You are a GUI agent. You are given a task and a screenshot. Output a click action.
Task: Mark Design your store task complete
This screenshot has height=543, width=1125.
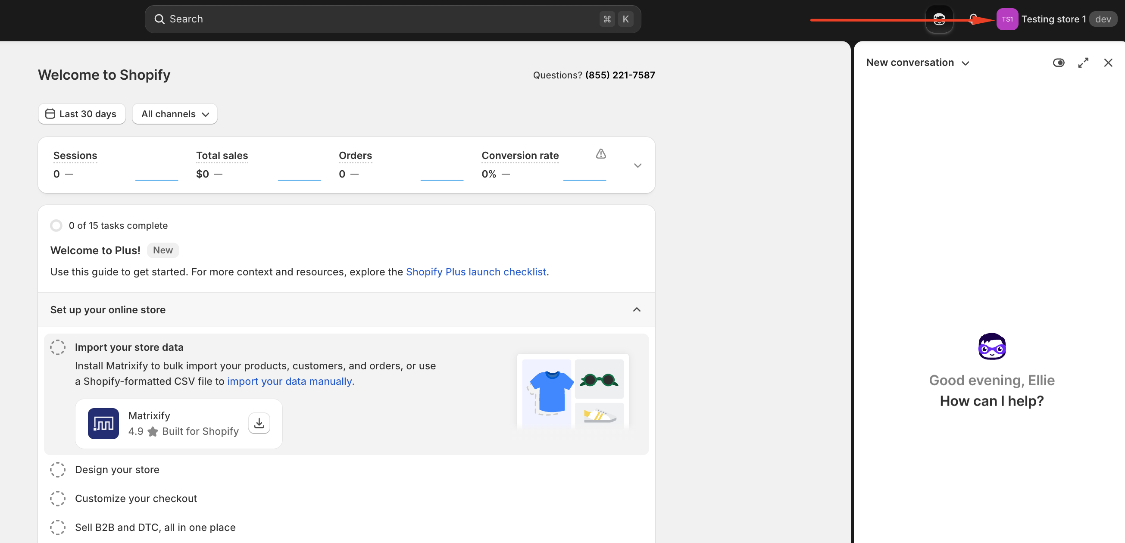(58, 470)
